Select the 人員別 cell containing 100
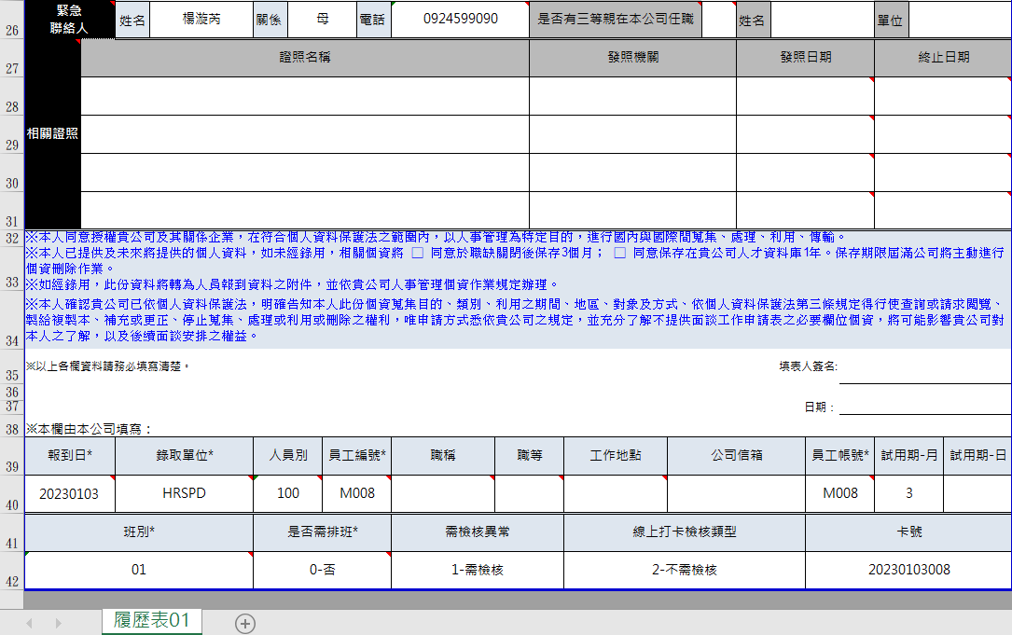 pos(287,493)
